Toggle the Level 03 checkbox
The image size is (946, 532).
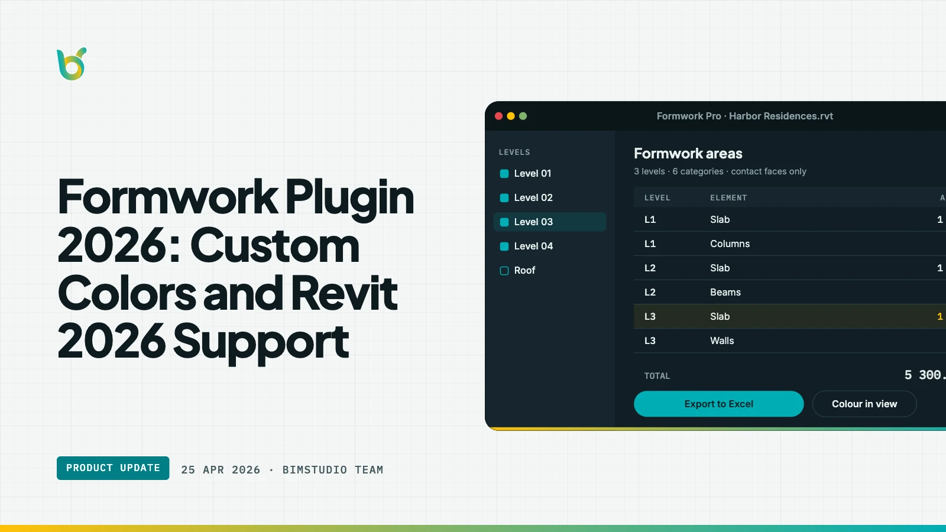504,222
